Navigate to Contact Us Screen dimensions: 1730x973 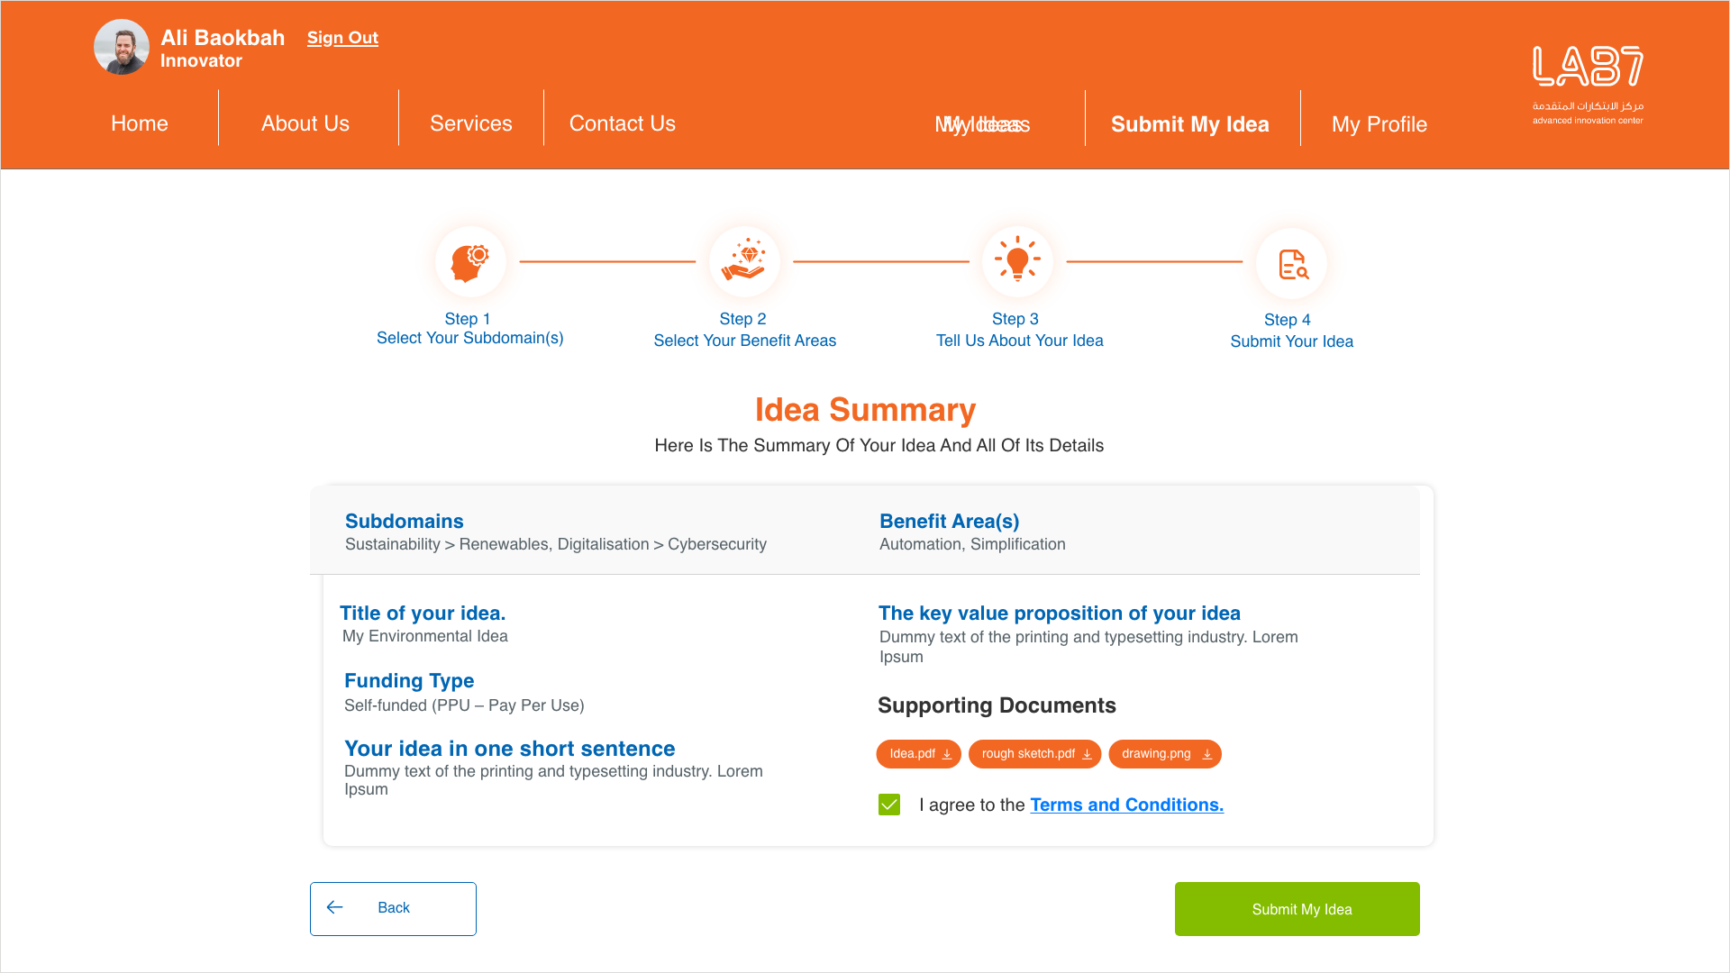623,123
